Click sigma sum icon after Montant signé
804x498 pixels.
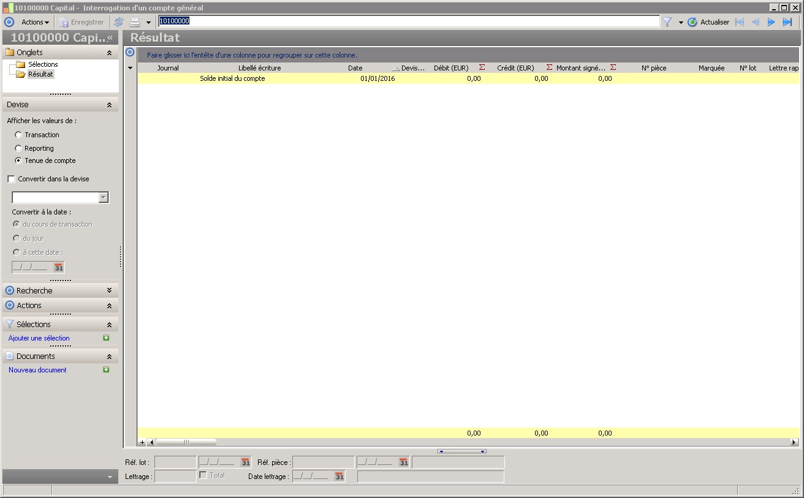click(x=613, y=67)
